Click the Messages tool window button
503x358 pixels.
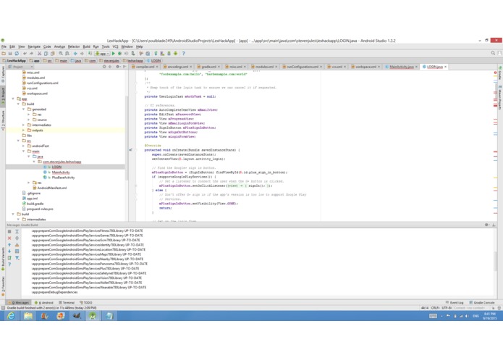pyautogui.click(x=19, y=303)
